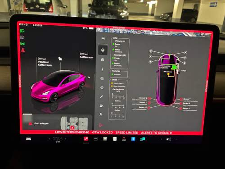
Task: Open the car controls icon in bottom bar
Action: [28, 138]
